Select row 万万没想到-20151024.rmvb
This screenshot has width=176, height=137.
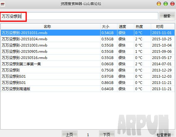88,39
